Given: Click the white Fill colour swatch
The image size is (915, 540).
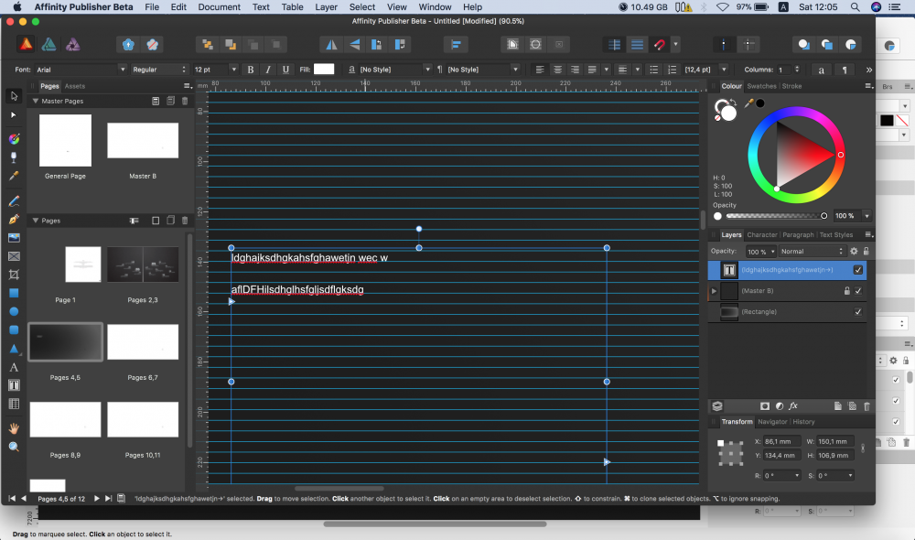Looking at the screenshot, I should coord(324,70).
